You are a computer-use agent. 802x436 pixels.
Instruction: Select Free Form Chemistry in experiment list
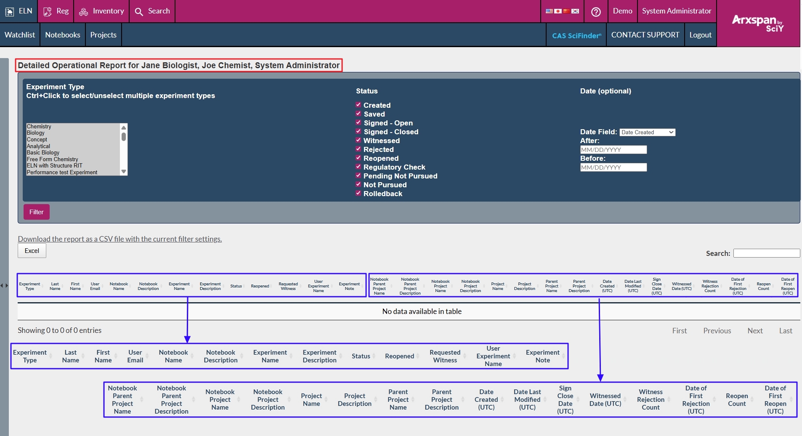pos(53,159)
